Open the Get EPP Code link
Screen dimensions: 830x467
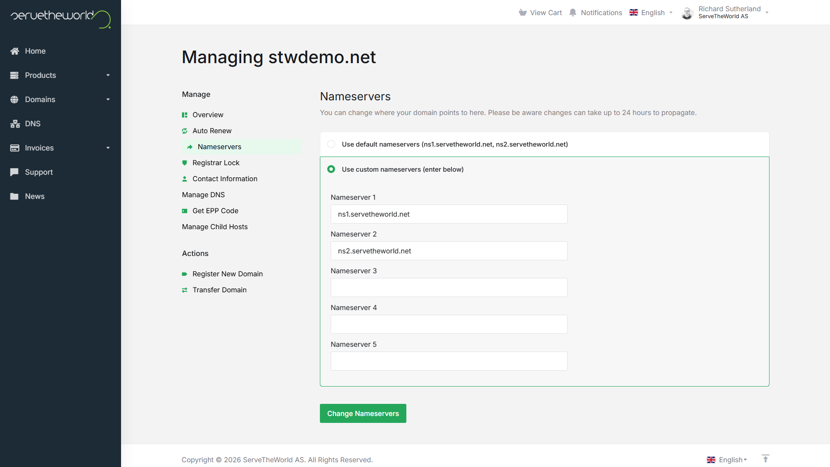pos(216,211)
